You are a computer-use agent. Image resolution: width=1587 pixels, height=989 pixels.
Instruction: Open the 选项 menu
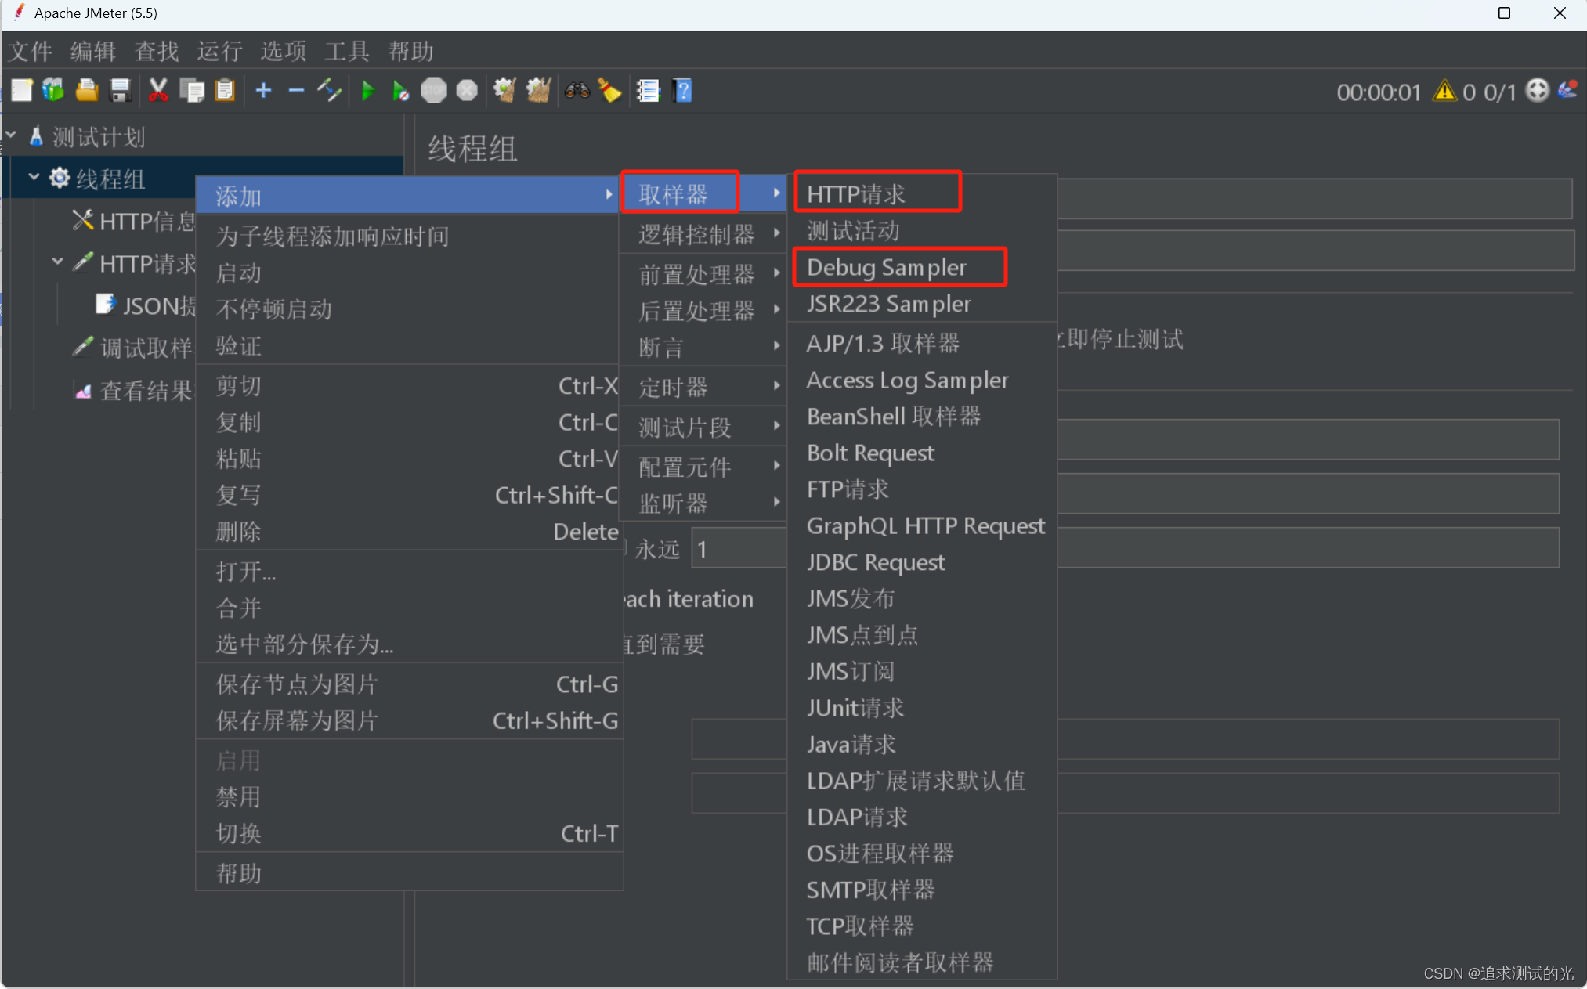pos(284,52)
